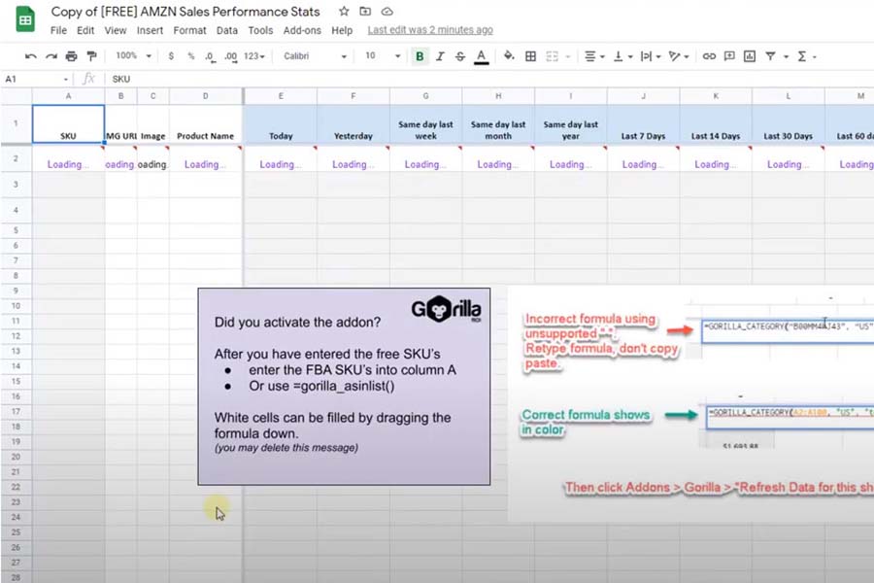The height and width of the screenshot is (583, 874).
Task: Click the formula bar containing SKU
Action: [x=490, y=79]
